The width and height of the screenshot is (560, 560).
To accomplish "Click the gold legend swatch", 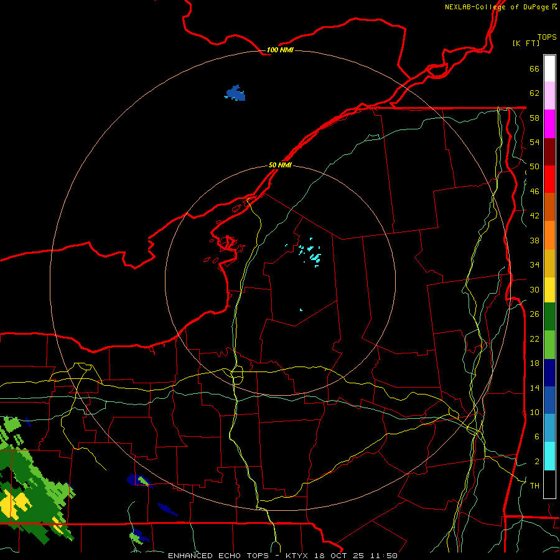I will tap(549, 263).
